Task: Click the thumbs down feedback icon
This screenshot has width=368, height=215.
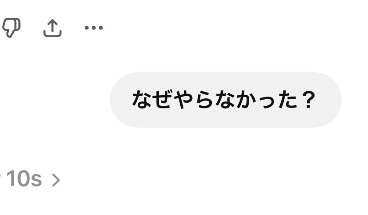Action: [11, 28]
